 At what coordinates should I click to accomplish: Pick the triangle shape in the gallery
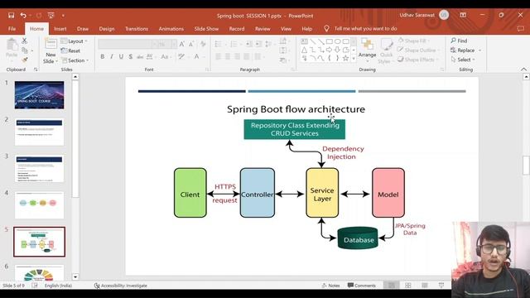pos(305,50)
